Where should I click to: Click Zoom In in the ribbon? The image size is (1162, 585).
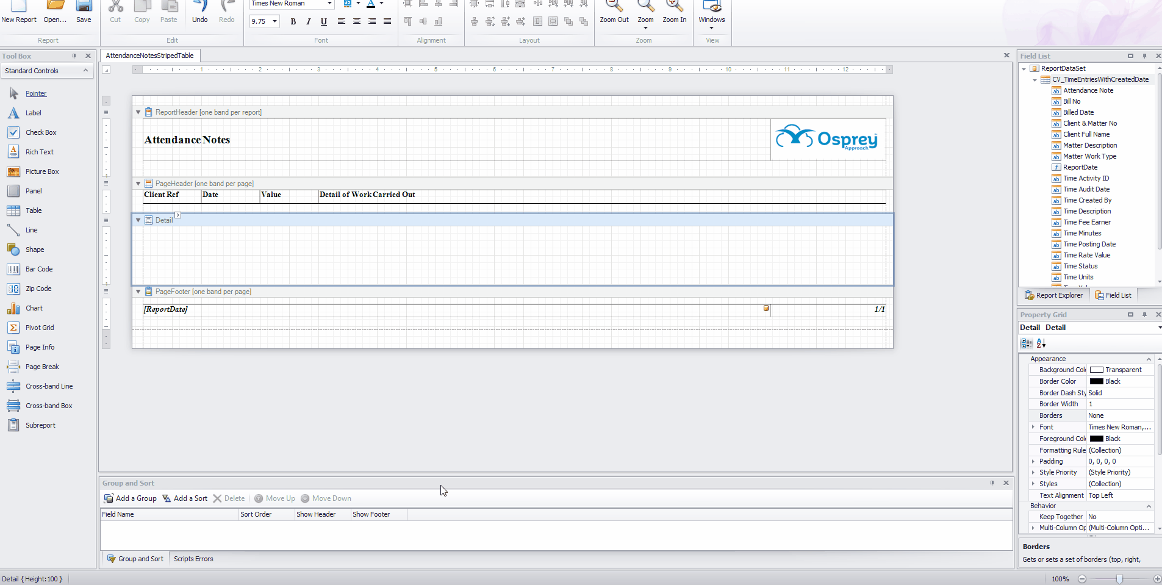click(x=674, y=12)
